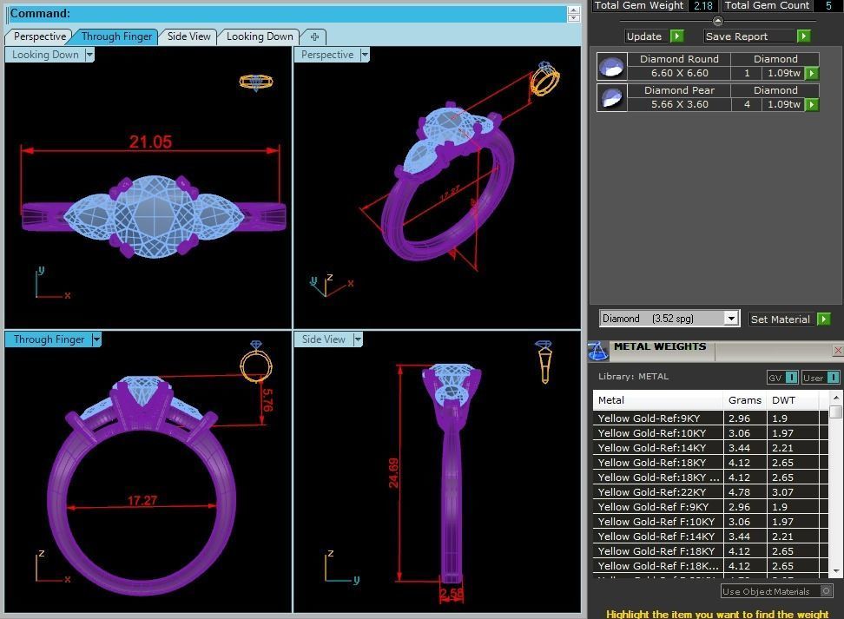This screenshot has width=844, height=619.
Task: Add a new viewport tab with plus
Action: point(315,36)
